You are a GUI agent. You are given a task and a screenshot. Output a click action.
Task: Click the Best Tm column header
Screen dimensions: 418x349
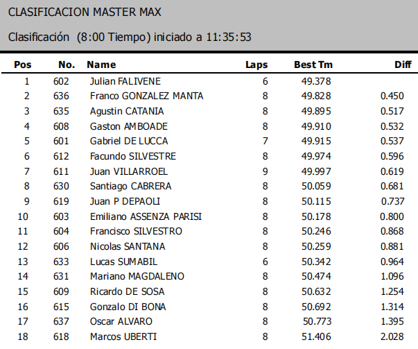pyautogui.click(x=313, y=65)
